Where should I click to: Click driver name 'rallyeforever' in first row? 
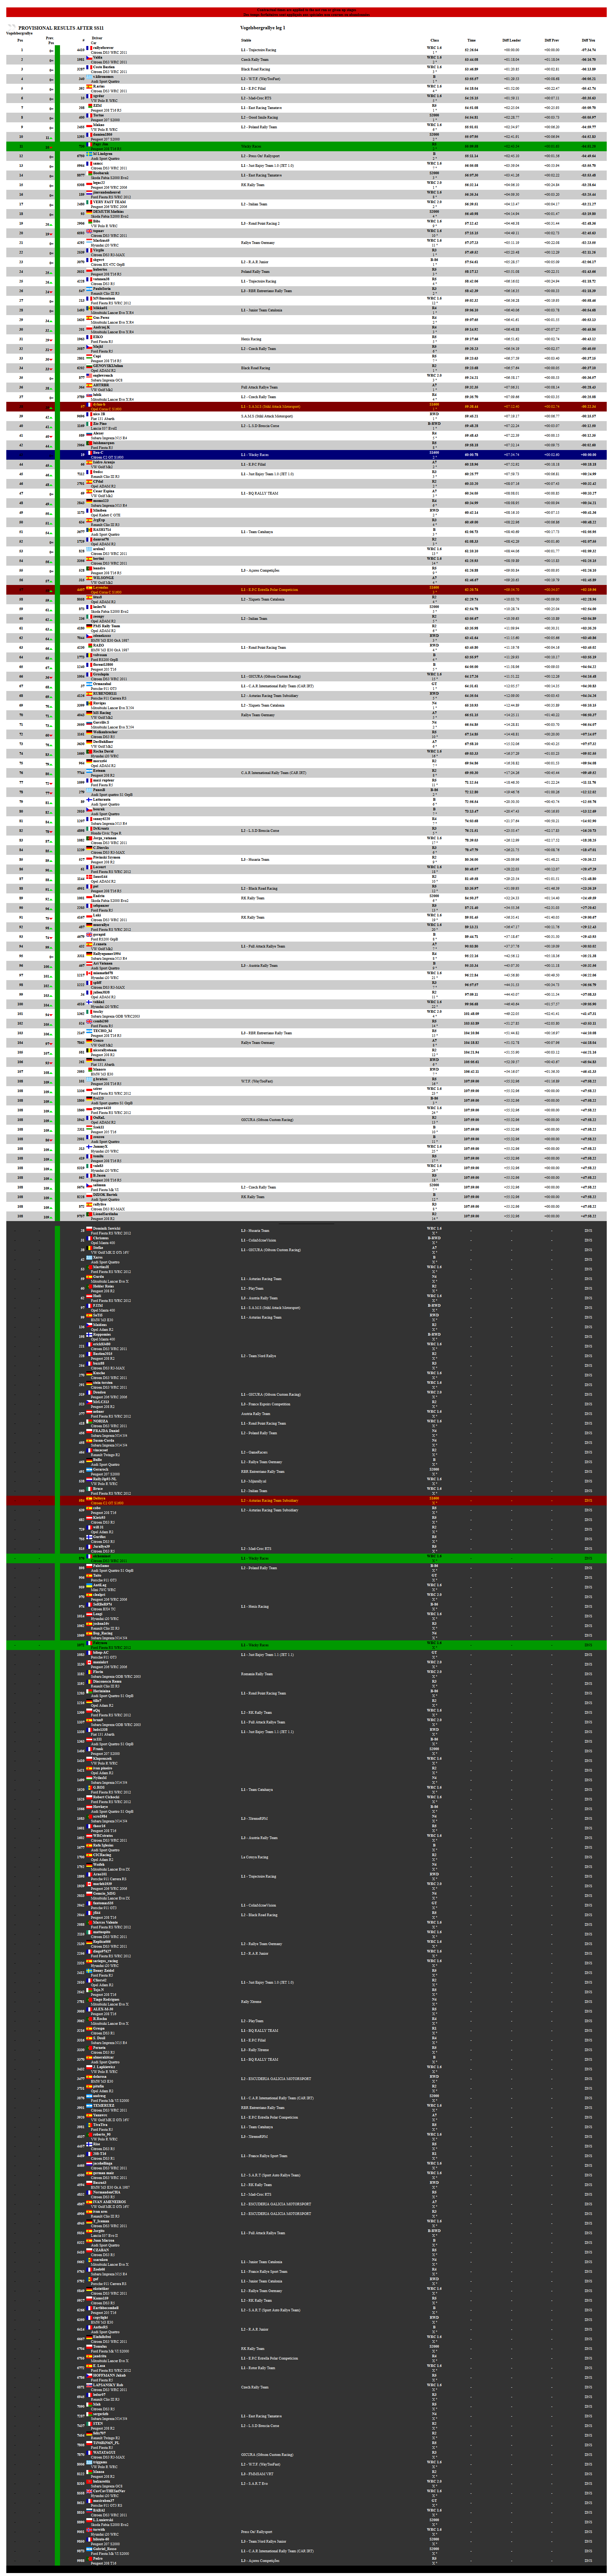coord(104,47)
